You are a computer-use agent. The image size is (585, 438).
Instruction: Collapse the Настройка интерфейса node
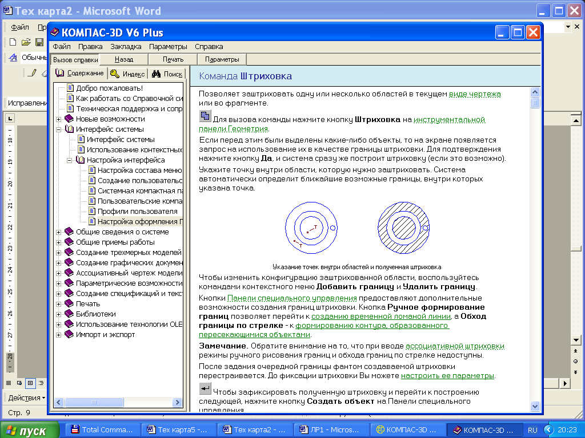69,160
